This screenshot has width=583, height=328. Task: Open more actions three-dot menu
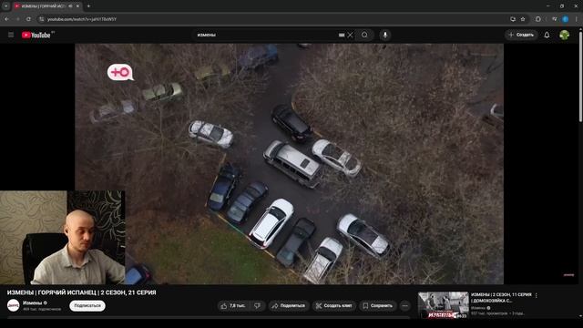pyautogui.click(x=404, y=306)
